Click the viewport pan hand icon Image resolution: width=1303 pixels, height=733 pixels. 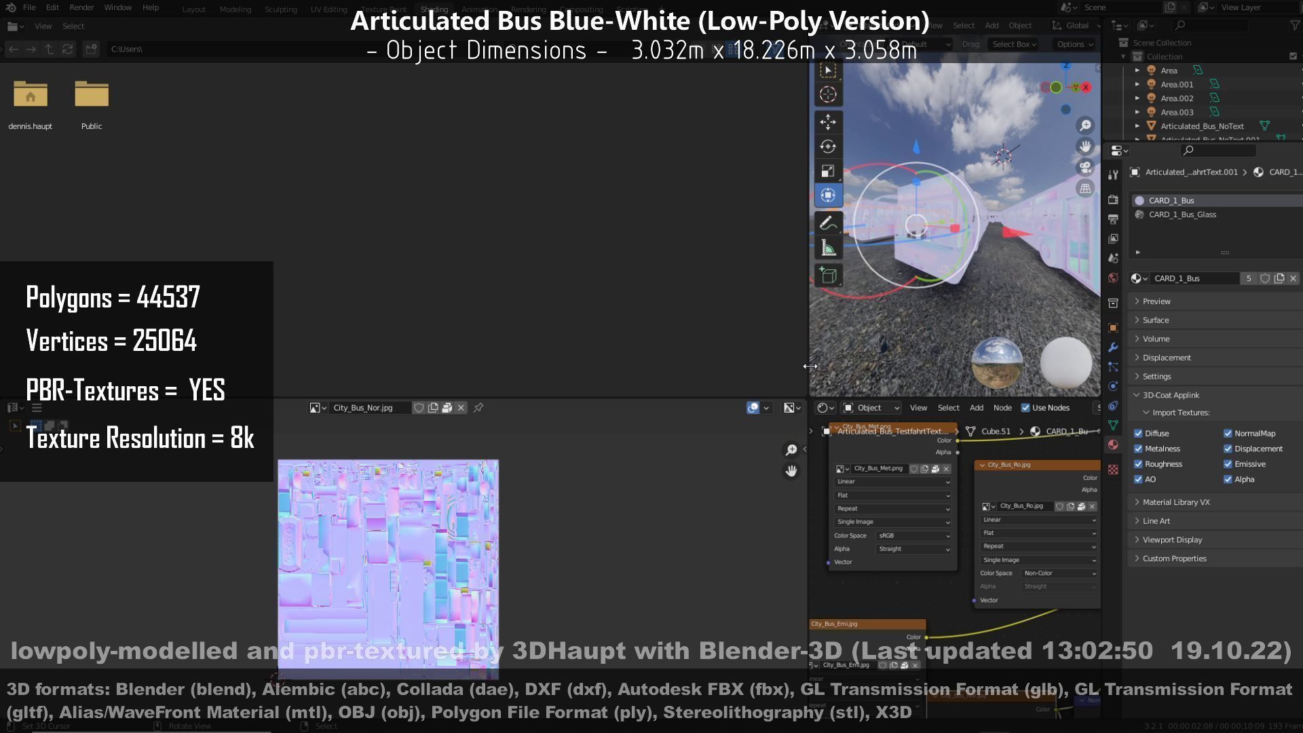1085,147
